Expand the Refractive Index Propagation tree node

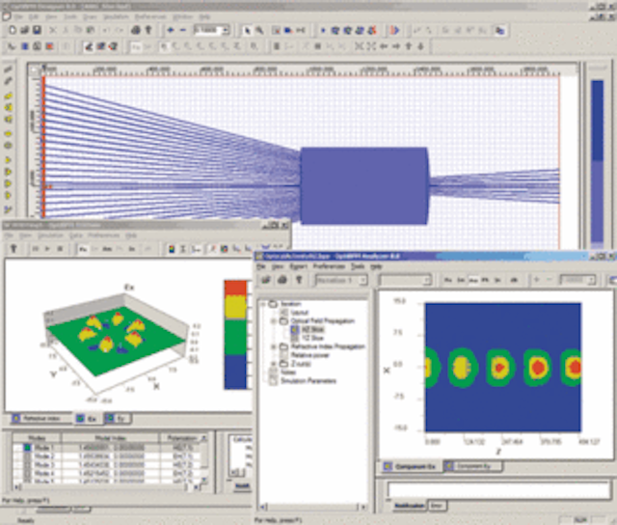[x=273, y=347]
